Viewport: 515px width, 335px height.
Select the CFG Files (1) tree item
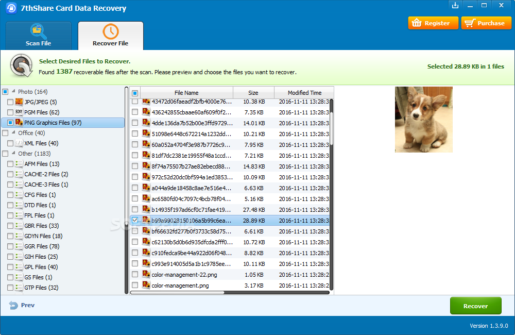(x=40, y=195)
